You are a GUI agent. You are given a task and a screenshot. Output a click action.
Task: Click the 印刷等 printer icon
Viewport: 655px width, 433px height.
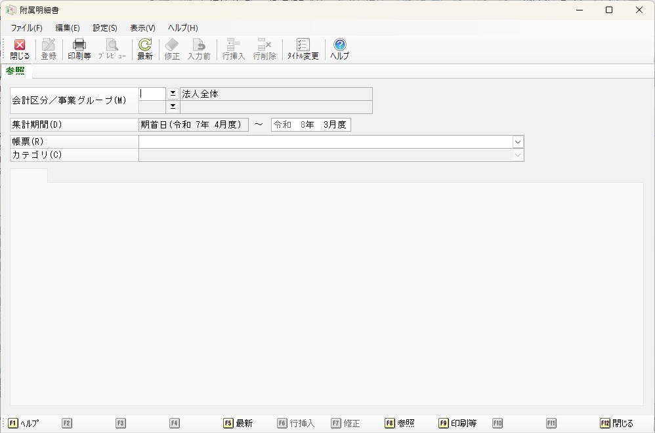coord(79,45)
